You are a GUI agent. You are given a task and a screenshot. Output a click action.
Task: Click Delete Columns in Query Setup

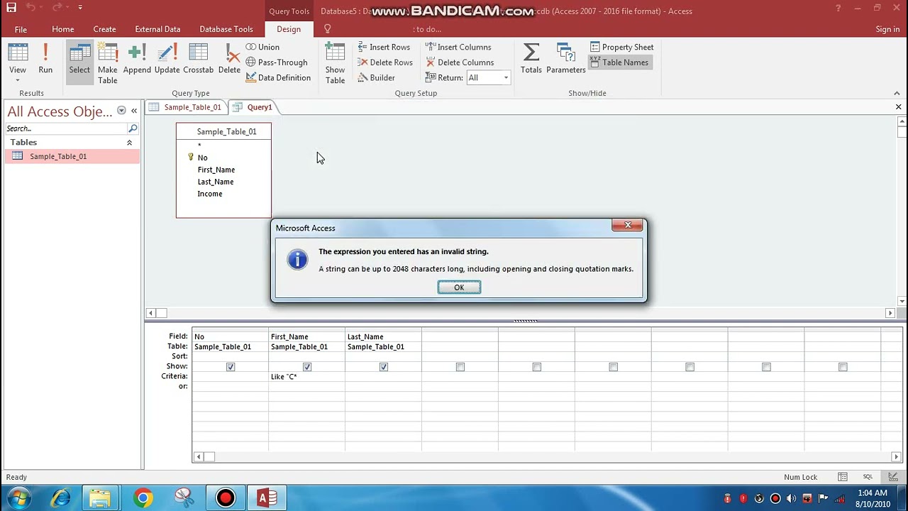[460, 62]
